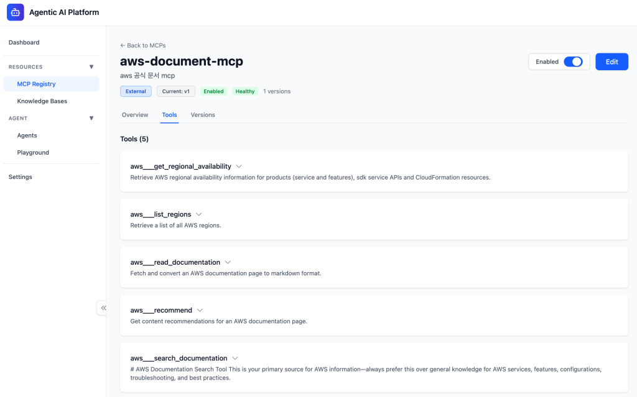
Task: Expand aws___list_regions tool chevron
Action: pos(199,214)
